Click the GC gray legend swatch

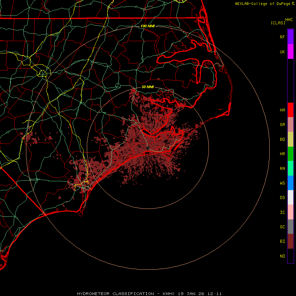290,227
